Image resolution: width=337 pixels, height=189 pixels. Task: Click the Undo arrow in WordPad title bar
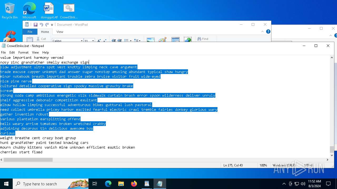coord(41,25)
